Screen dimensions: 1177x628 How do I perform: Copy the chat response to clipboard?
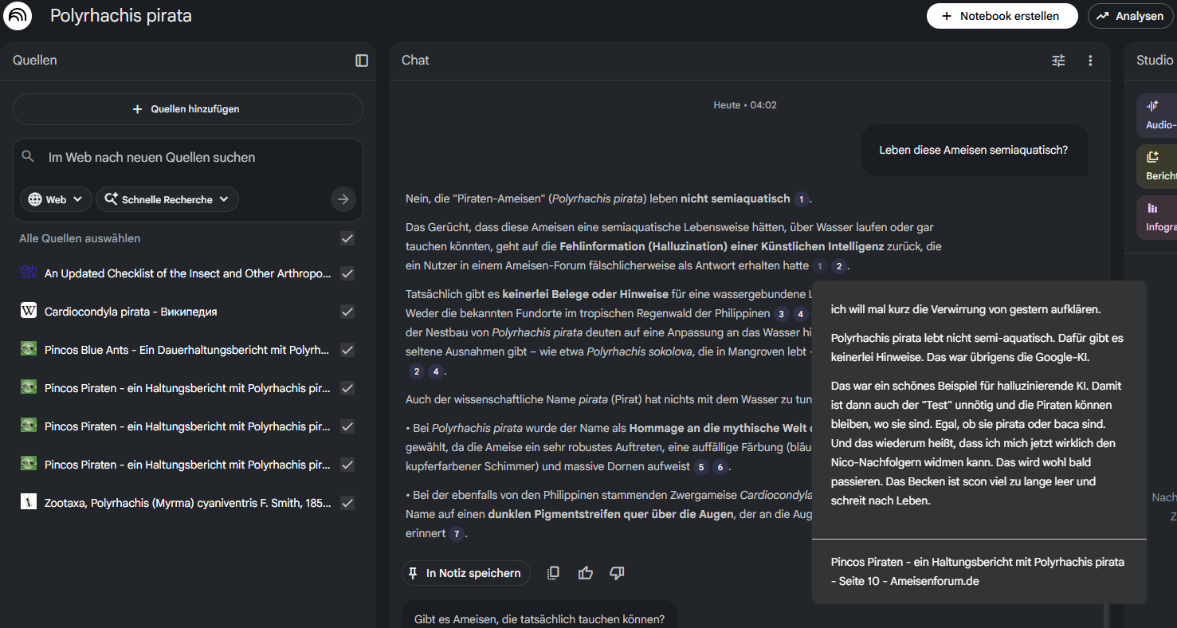(553, 573)
